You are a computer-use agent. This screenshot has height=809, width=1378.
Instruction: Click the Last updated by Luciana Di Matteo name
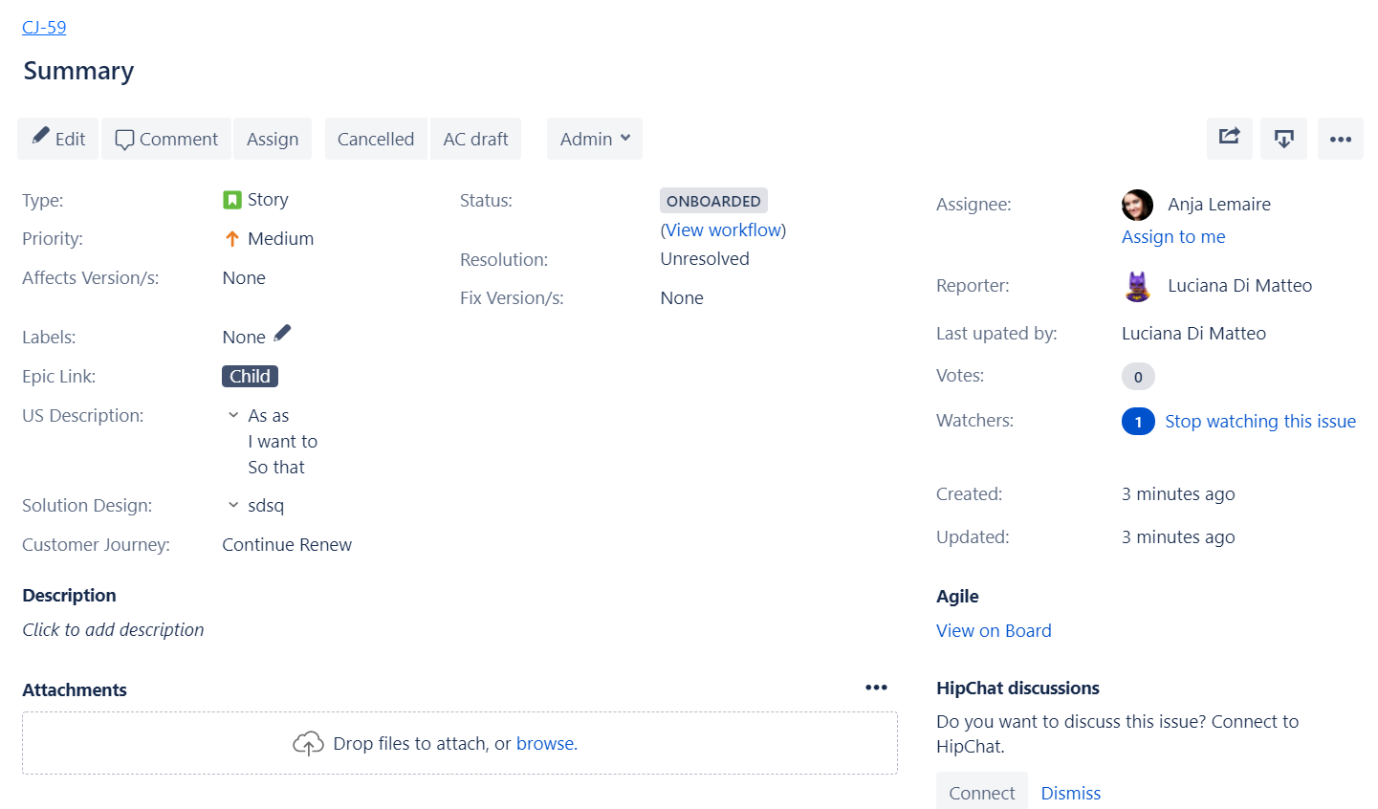pyautogui.click(x=1193, y=334)
